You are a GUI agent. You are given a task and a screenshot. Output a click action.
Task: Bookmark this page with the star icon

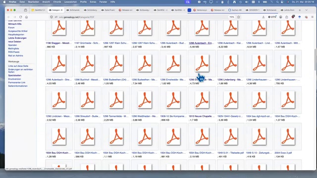[x=239, y=17]
